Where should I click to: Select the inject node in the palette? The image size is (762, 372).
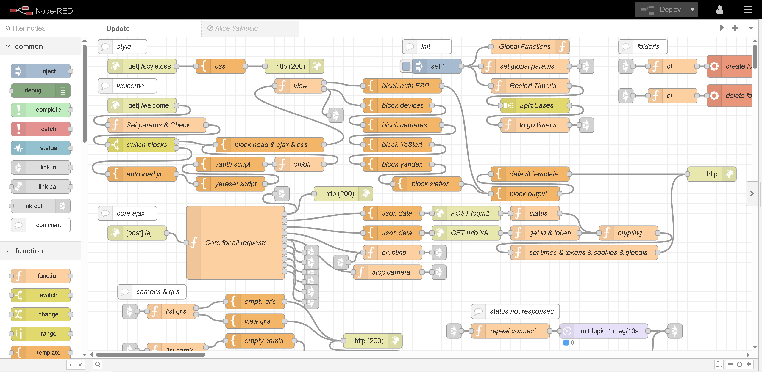click(x=41, y=71)
